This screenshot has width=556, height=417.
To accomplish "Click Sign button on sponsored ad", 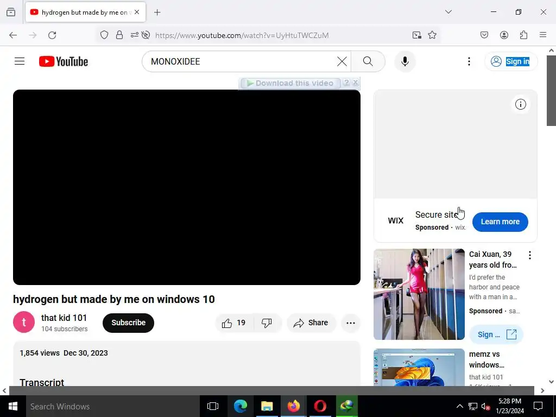I will point(496,334).
